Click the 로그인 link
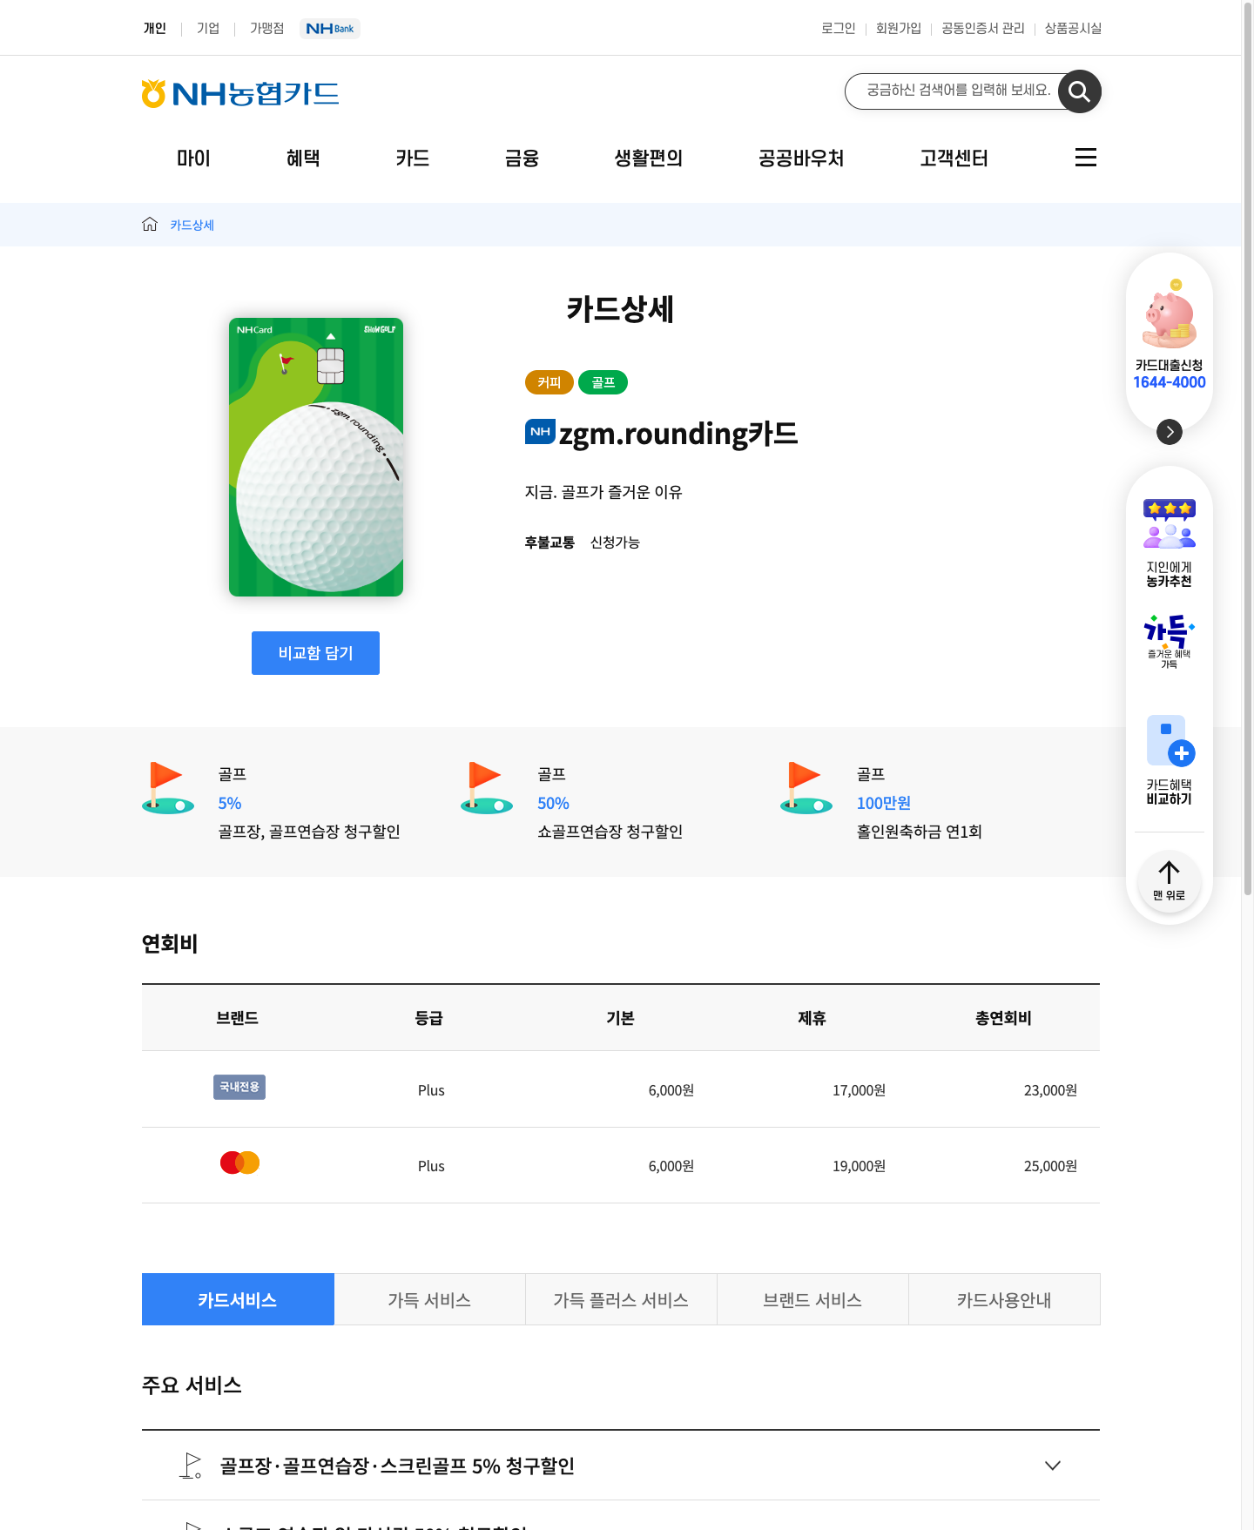This screenshot has width=1254, height=1530. [x=839, y=28]
